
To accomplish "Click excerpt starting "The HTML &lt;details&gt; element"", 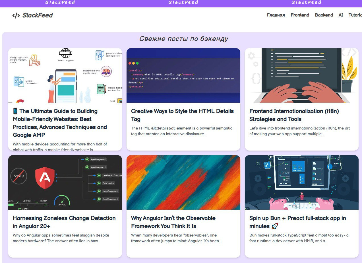I will [x=182, y=131].
